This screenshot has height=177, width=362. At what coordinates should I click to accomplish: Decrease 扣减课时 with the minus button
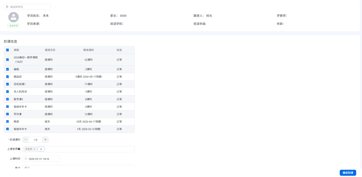click(25, 140)
